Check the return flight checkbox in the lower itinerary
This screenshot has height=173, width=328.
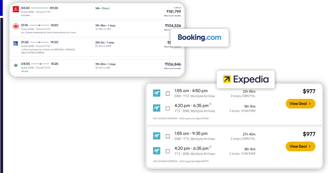[168, 151]
